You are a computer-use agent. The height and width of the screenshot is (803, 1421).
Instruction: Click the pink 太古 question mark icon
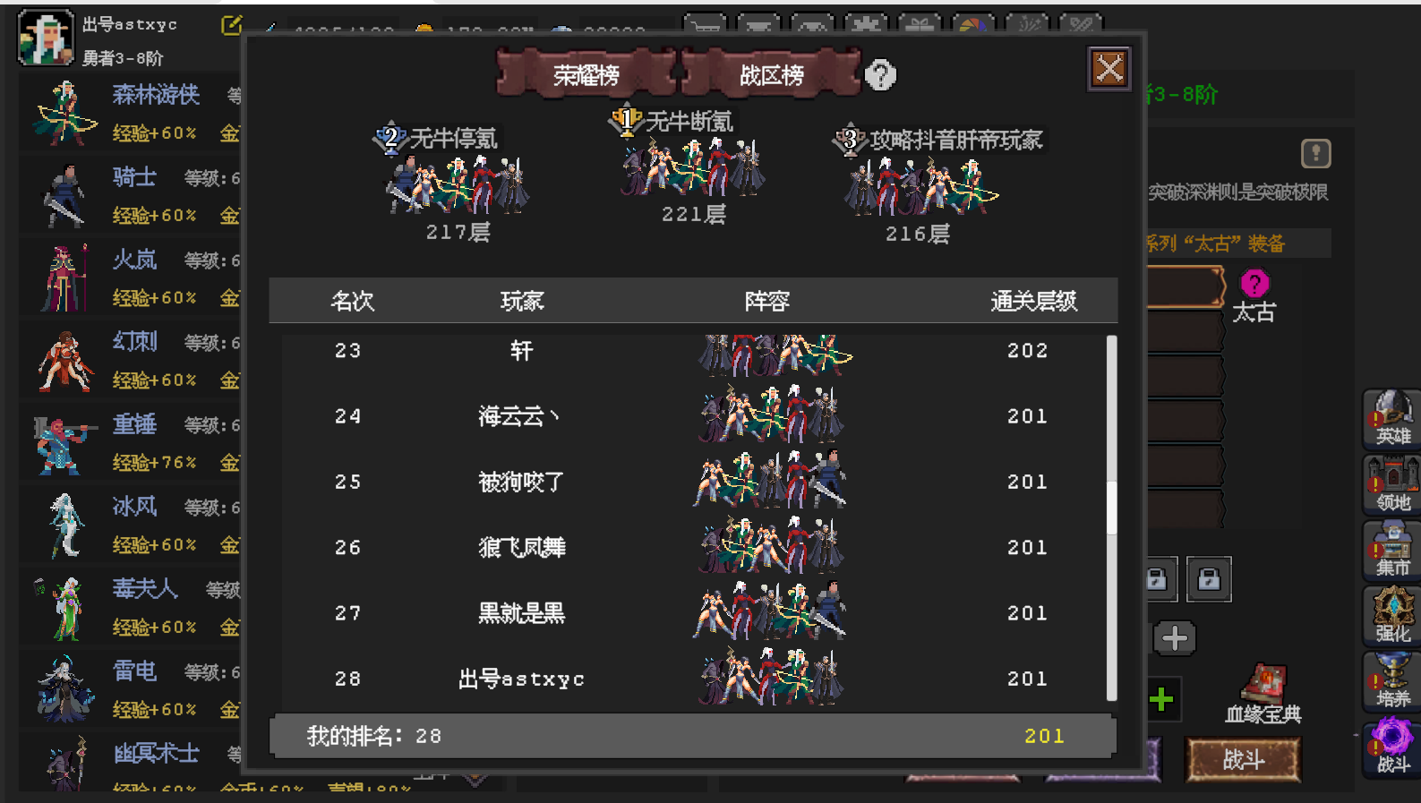[x=1254, y=284]
